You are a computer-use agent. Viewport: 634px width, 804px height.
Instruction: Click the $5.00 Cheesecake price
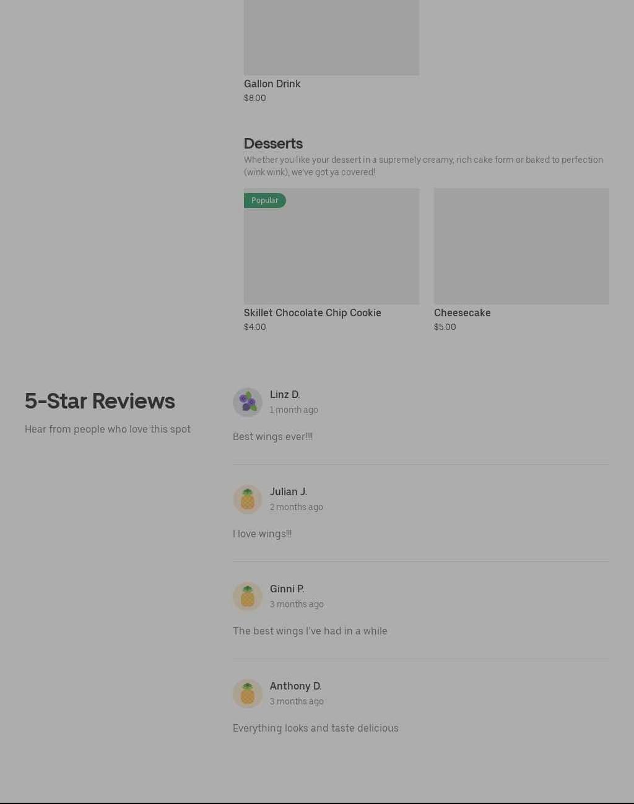coord(445,327)
